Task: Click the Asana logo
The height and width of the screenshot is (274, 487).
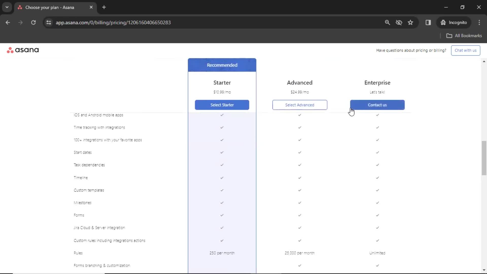Action: [x=23, y=50]
